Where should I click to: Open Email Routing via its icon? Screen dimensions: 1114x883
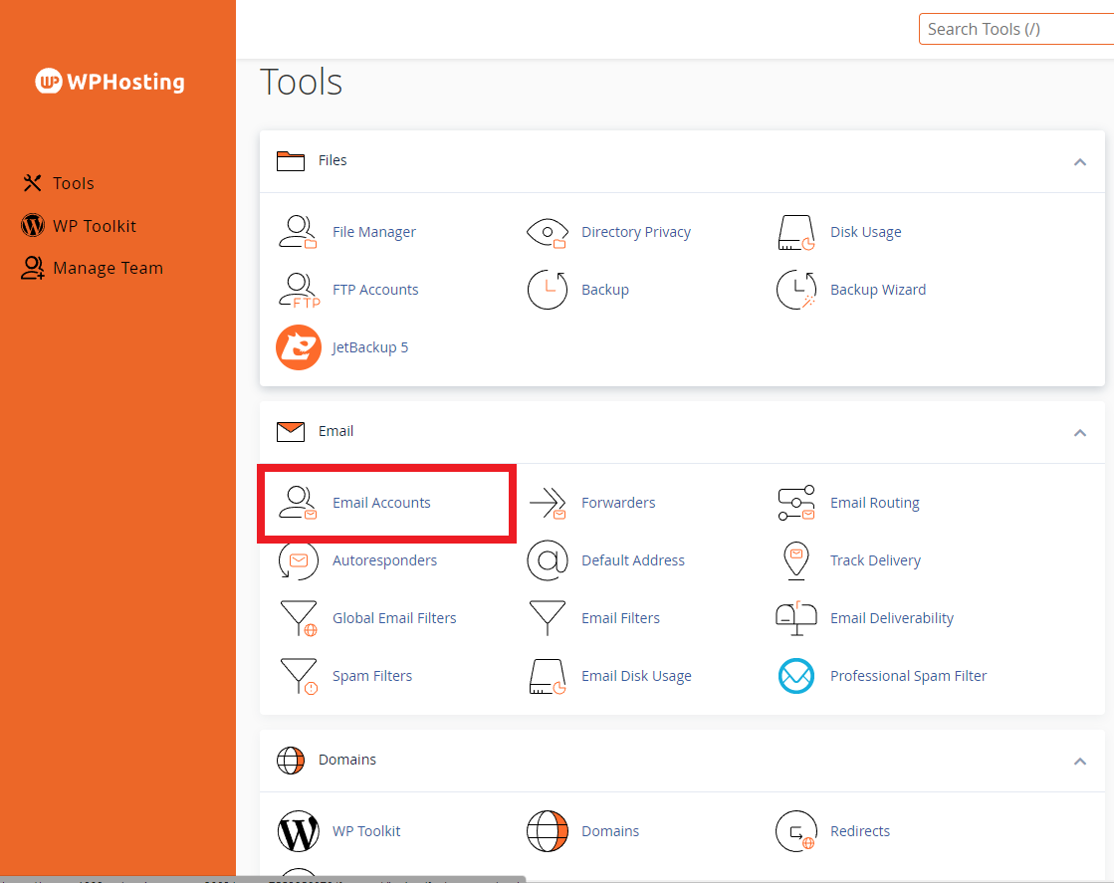coord(795,504)
